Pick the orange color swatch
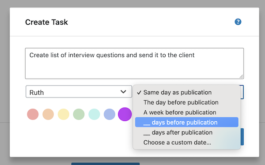 point(48,114)
